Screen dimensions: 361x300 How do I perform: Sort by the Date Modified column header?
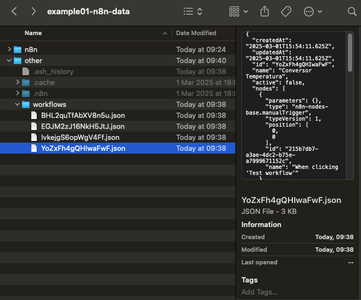(x=196, y=33)
